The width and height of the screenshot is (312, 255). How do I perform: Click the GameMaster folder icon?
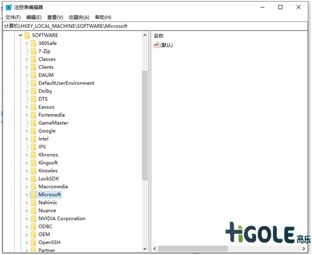[33, 123]
